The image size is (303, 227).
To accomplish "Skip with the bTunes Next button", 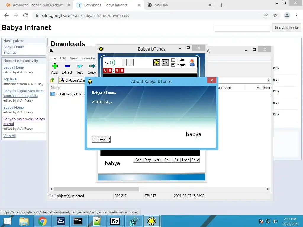I will point(157,160).
